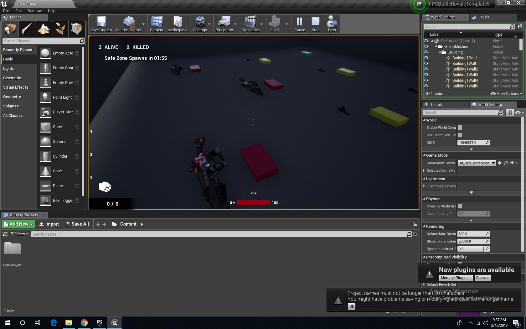Select the Foliage mode icon
Image resolution: width=526 pixels, height=329 pixels.
[60, 29]
